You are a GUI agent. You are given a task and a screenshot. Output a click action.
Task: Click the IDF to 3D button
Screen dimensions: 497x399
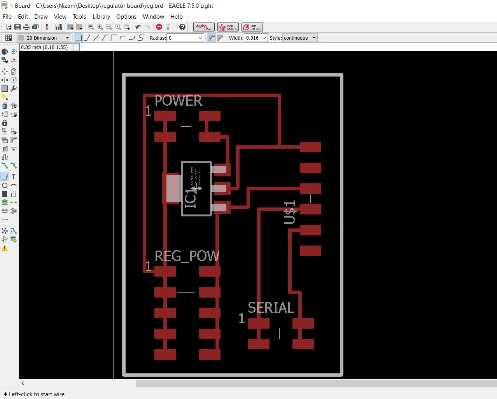252,27
